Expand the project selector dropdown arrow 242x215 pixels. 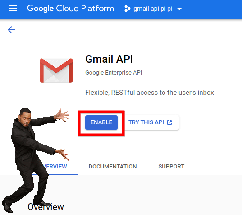point(179,9)
